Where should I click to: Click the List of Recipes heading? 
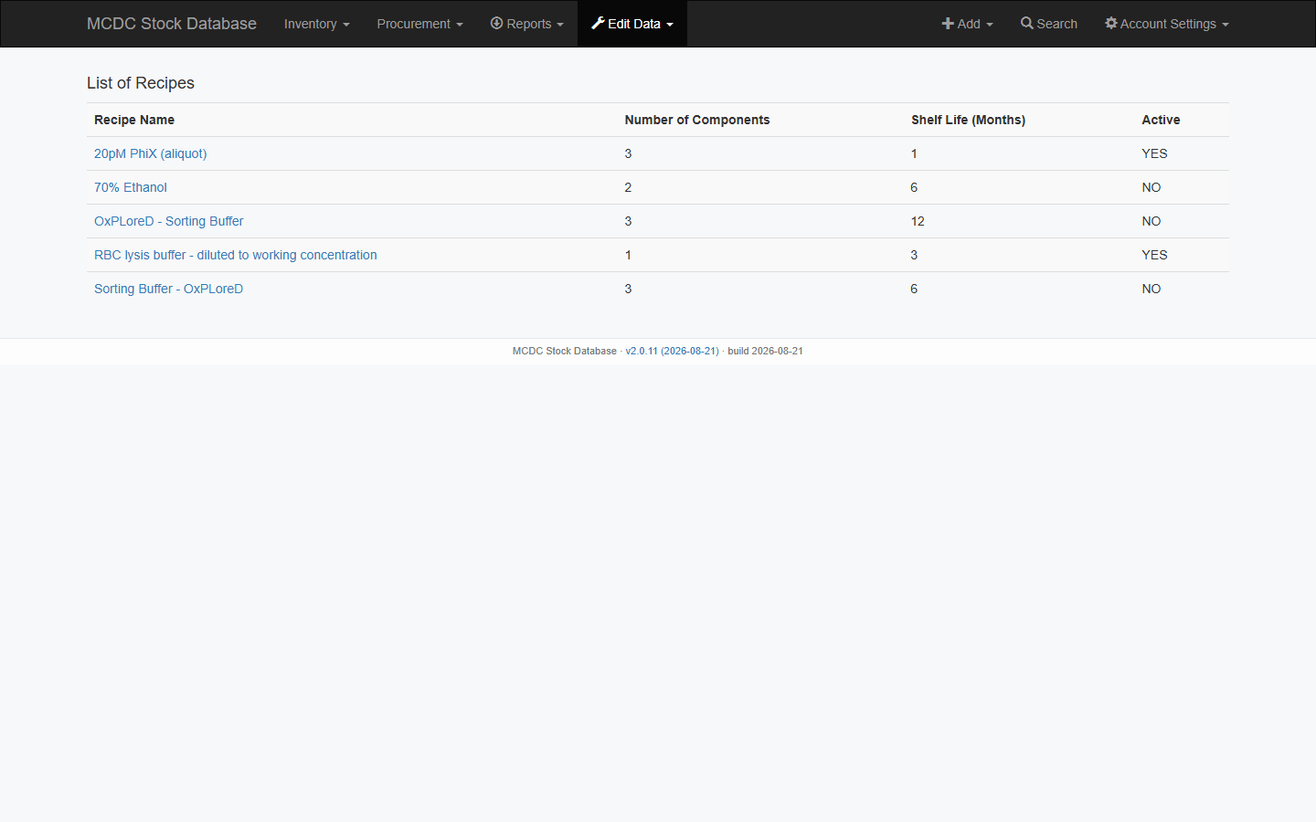click(x=141, y=83)
